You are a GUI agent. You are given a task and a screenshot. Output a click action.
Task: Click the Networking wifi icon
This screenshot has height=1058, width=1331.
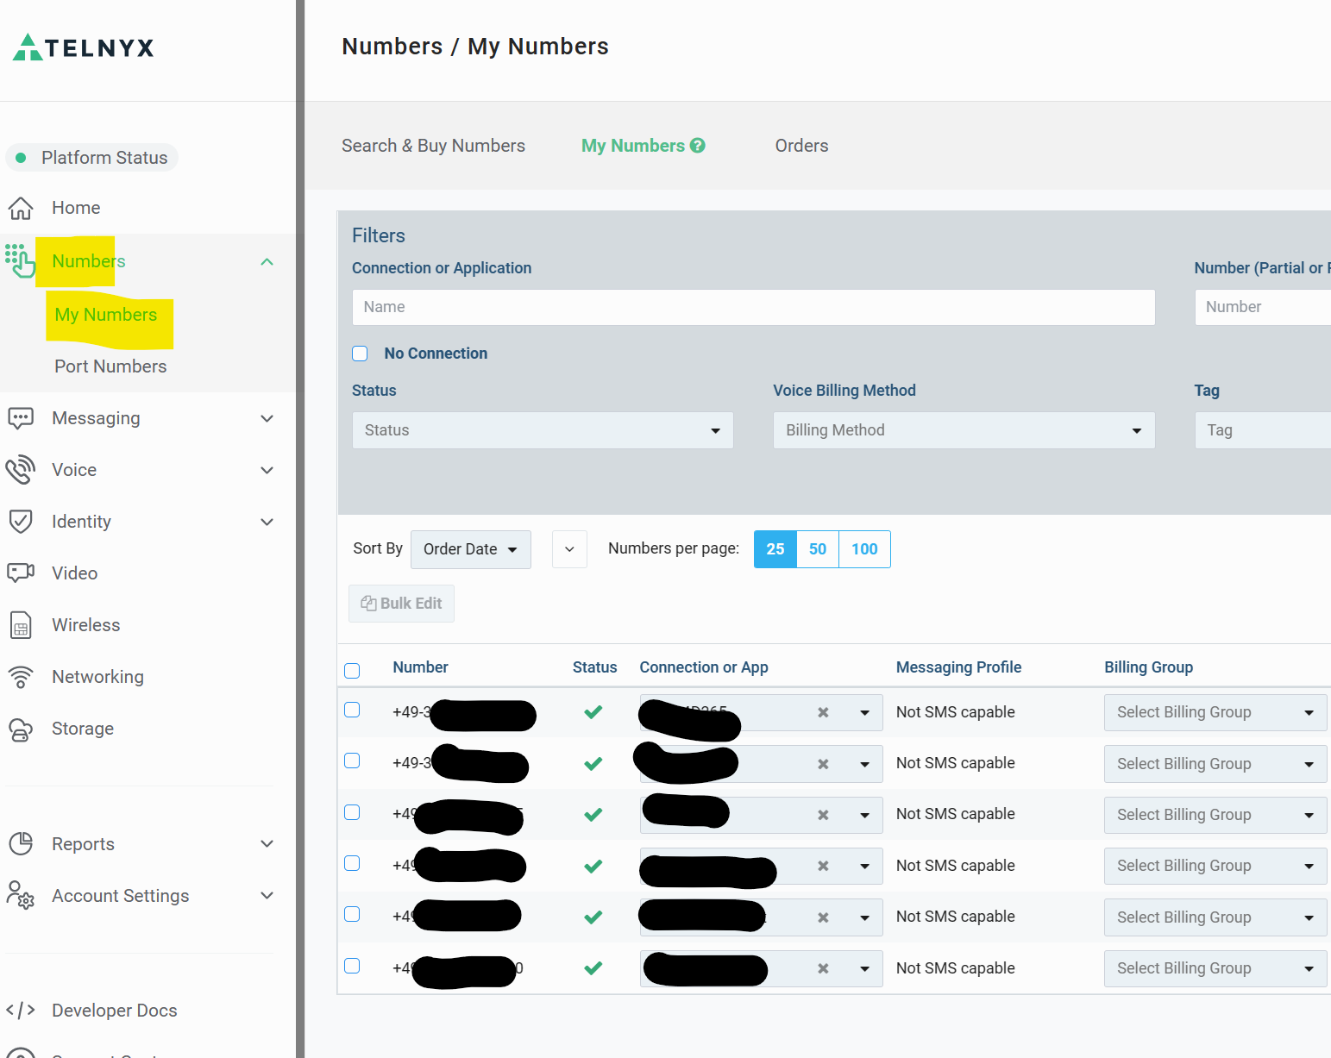(x=21, y=677)
